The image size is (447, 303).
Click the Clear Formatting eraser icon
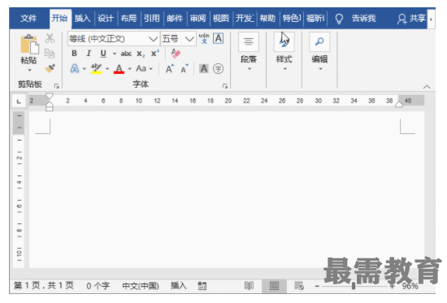176,54
